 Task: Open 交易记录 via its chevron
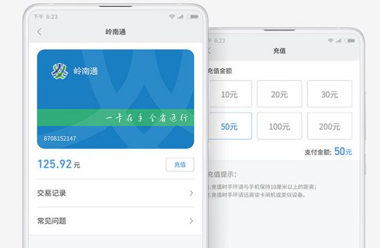[191, 193]
